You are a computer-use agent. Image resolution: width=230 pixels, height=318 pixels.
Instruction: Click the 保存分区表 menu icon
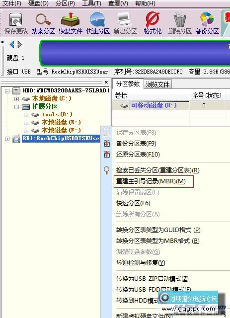[x=107, y=133]
